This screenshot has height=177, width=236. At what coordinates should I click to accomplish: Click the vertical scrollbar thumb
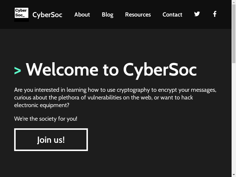click(234, 32)
